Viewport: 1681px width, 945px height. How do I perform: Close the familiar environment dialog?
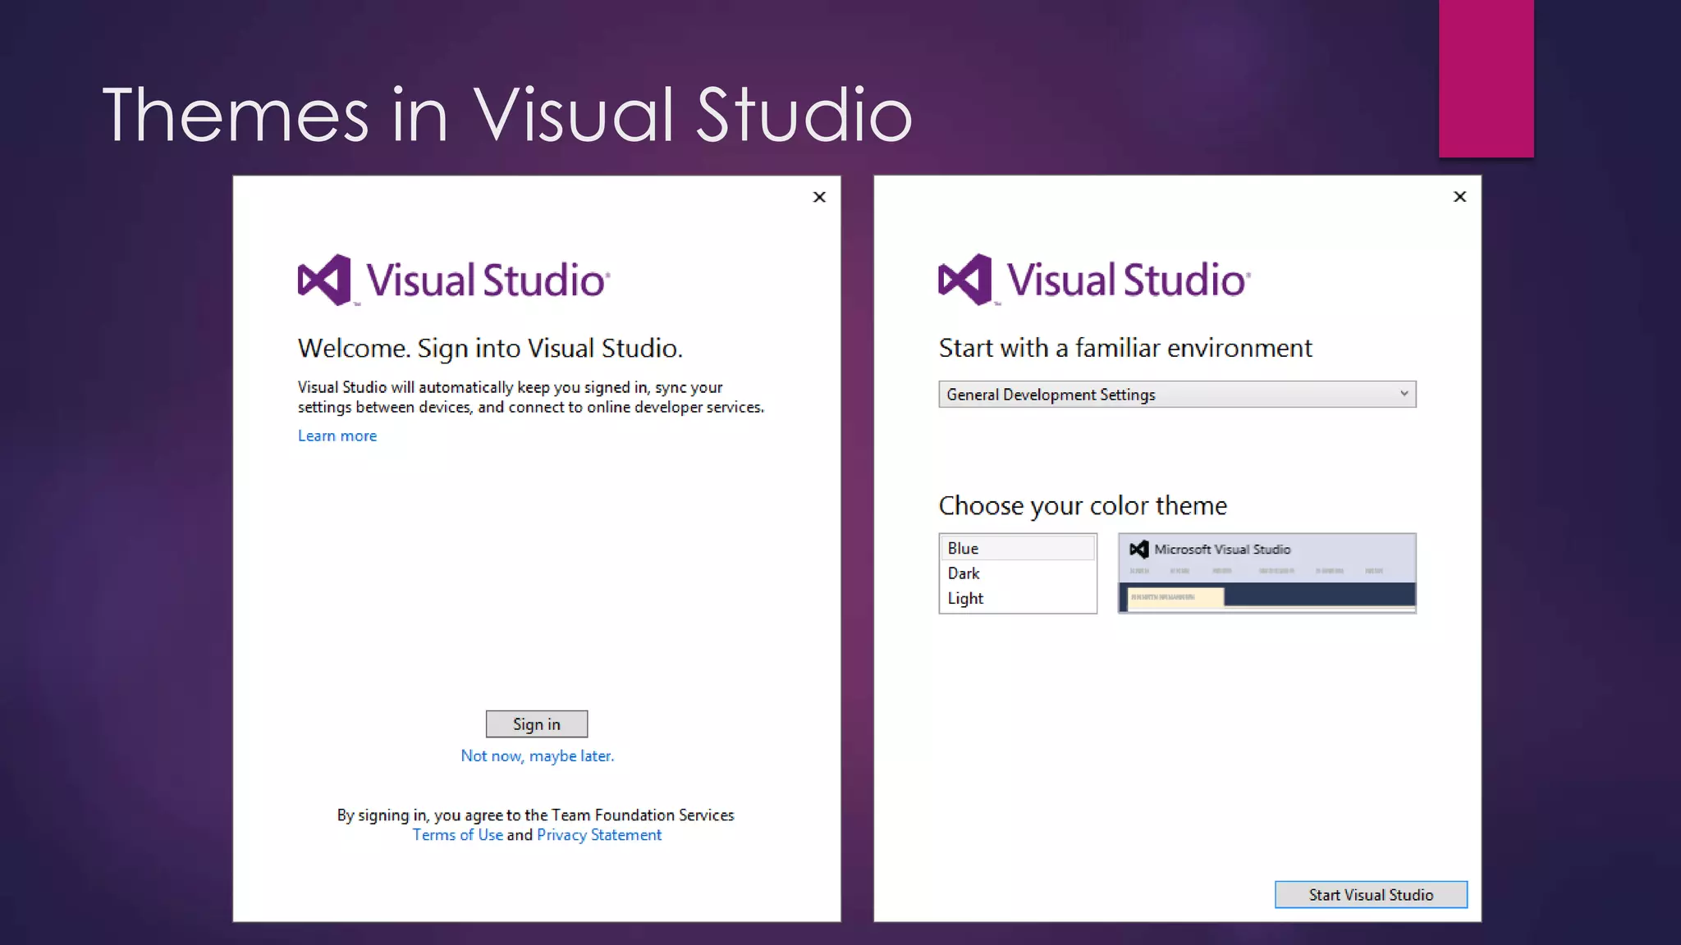point(1459,196)
